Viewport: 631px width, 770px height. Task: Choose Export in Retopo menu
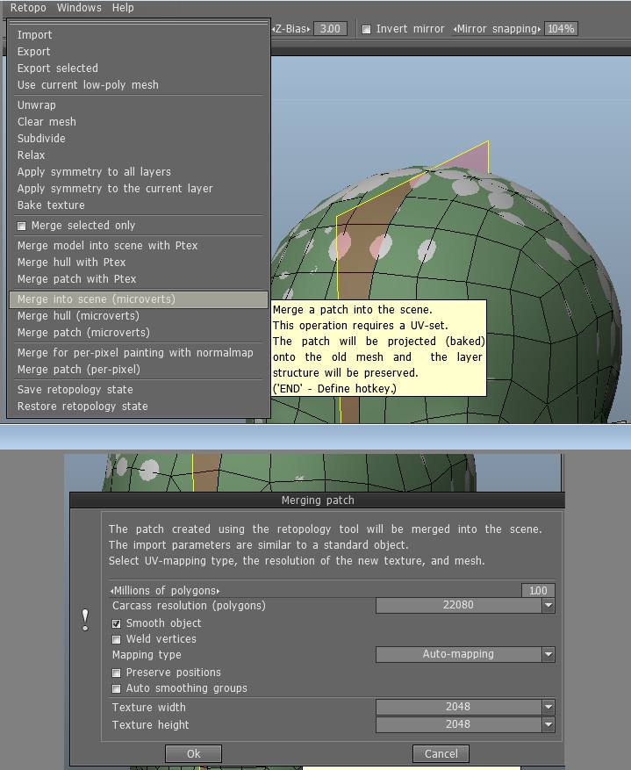pyautogui.click(x=33, y=52)
